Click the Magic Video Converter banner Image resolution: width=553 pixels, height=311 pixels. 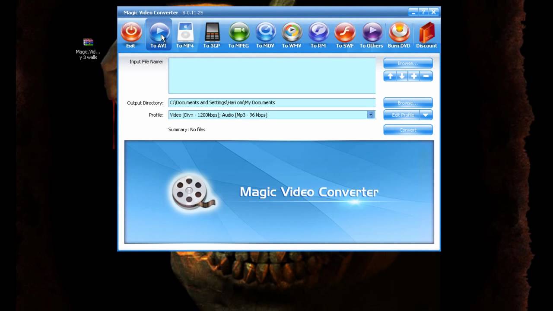pyautogui.click(x=279, y=192)
